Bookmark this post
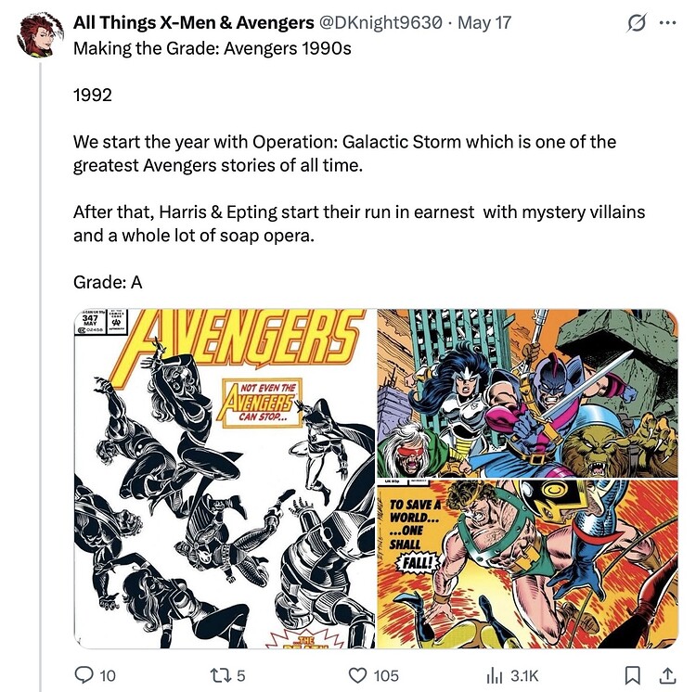The height and width of the screenshot is (692, 696). point(632,675)
